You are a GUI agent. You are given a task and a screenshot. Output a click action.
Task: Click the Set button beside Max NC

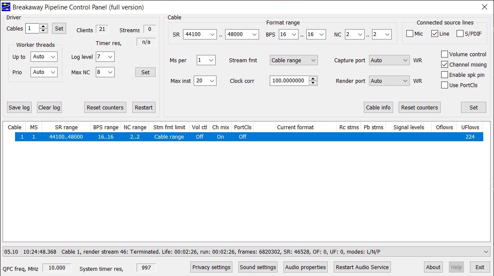tap(145, 72)
